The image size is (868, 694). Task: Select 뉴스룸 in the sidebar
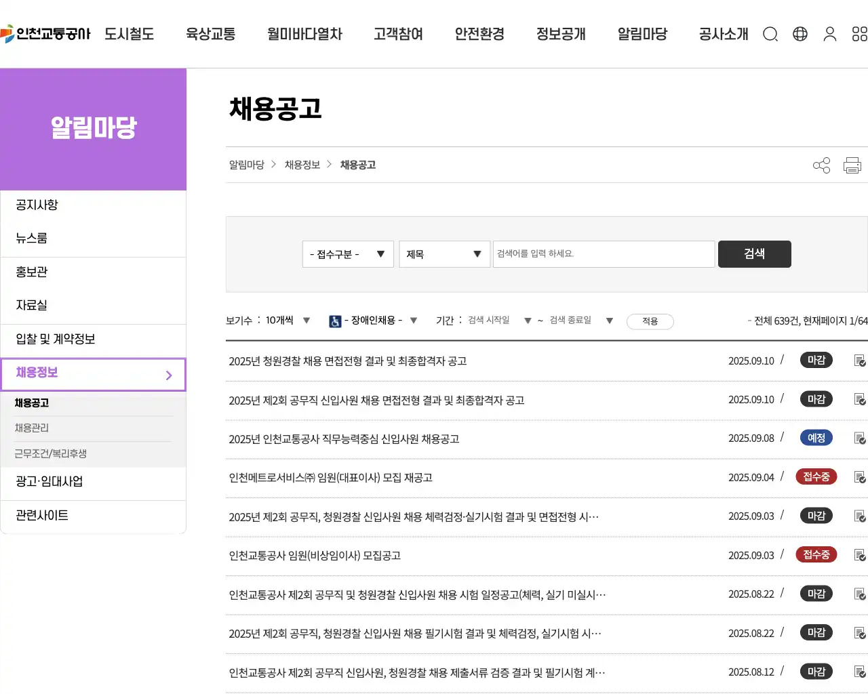click(x=93, y=239)
